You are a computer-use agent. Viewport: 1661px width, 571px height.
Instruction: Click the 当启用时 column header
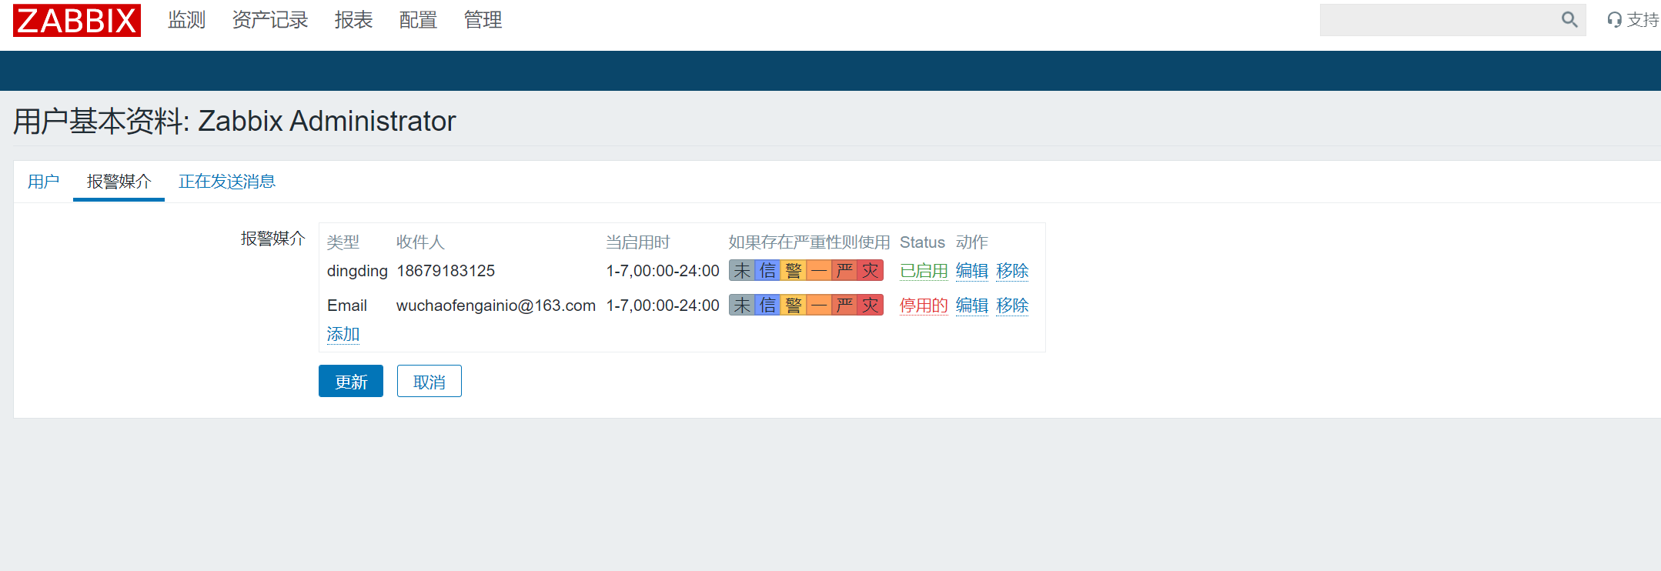click(638, 242)
